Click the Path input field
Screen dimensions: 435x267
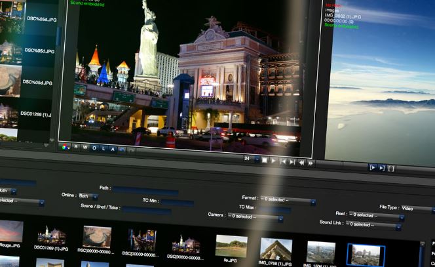(145, 191)
